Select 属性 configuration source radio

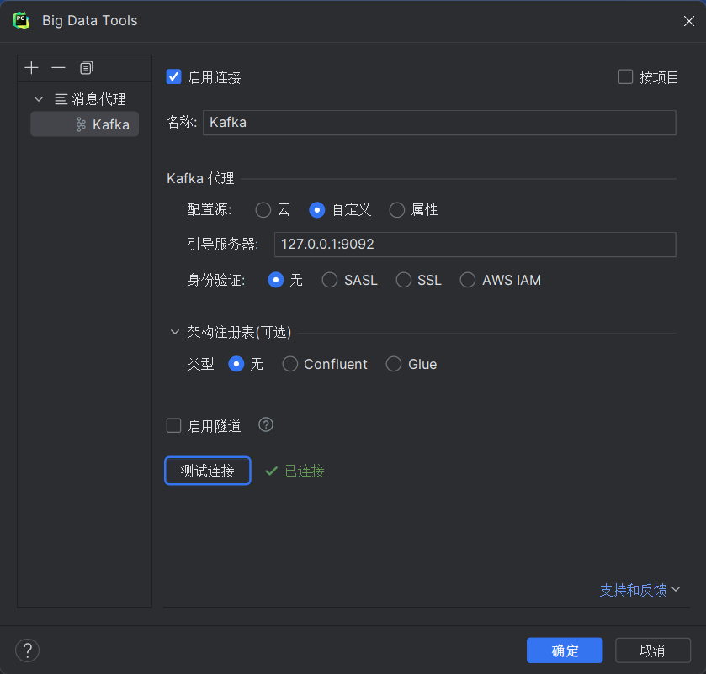click(x=396, y=210)
